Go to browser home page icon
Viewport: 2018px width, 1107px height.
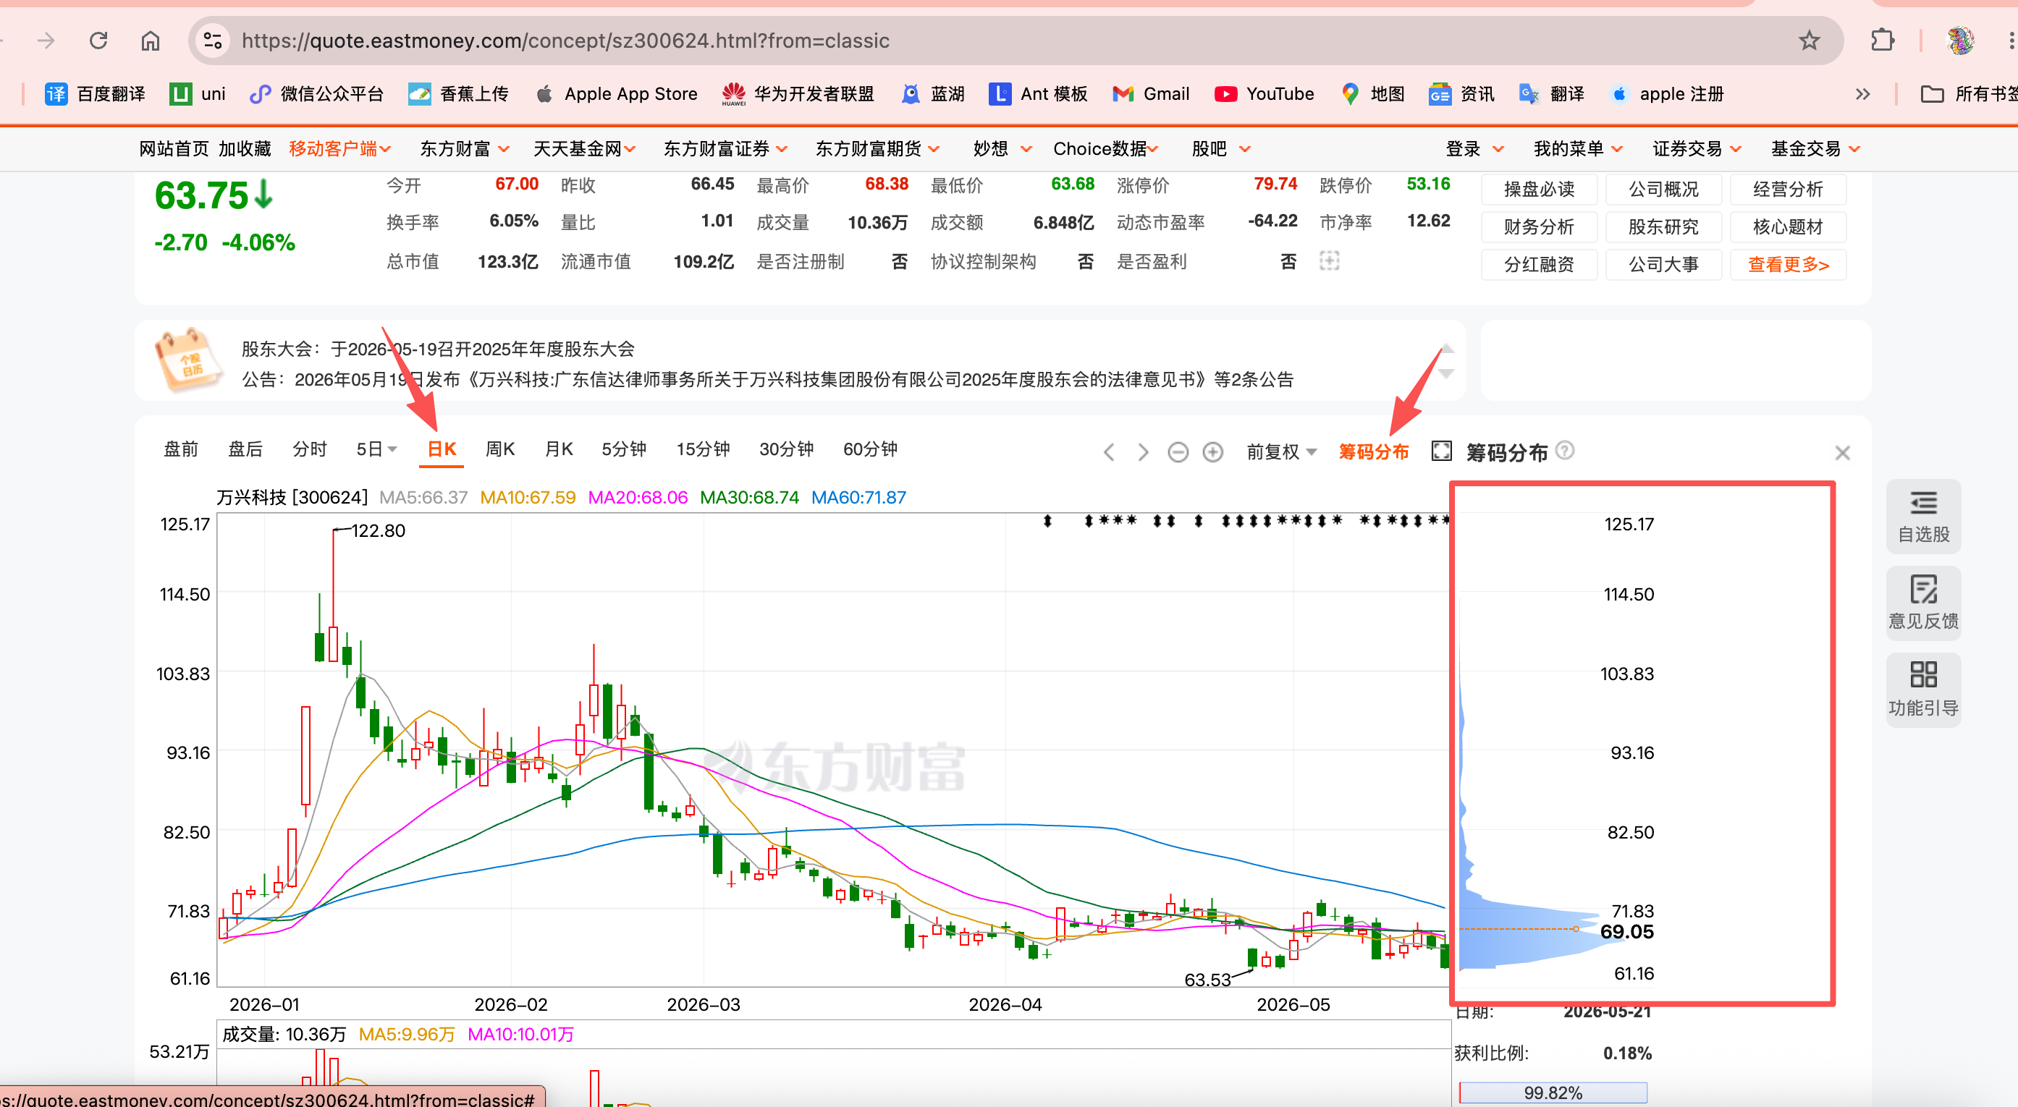[151, 40]
